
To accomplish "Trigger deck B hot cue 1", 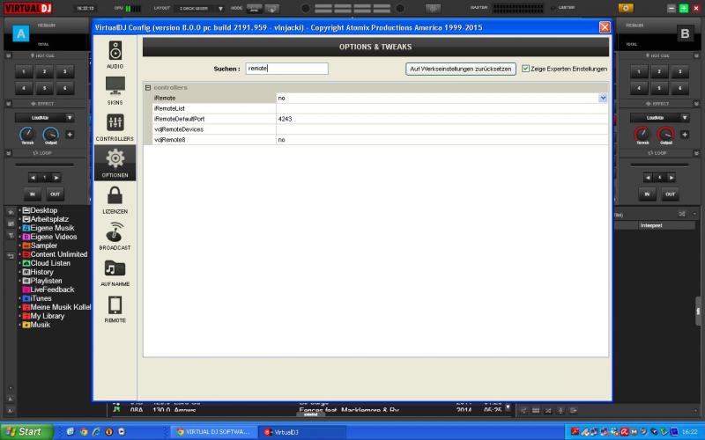I will 639,72.
